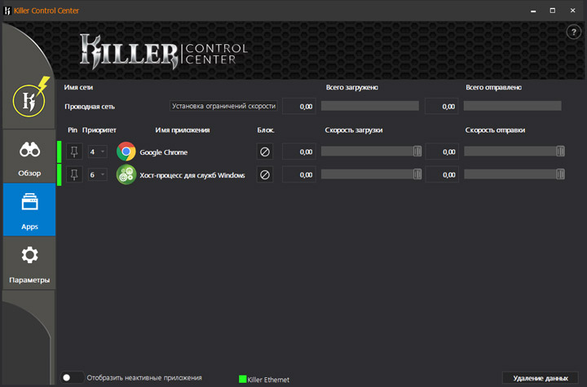Click the Google Chrome app icon

click(126, 152)
